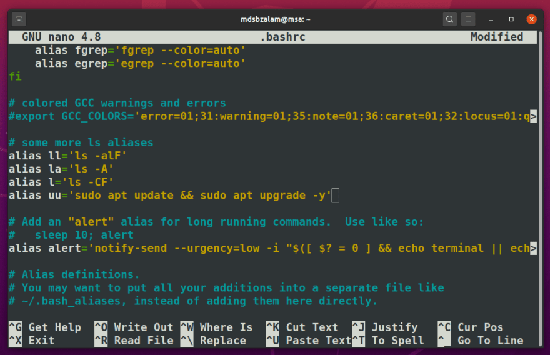Image resolution: width=550 pixels, height=355 pixels.
Task: Close the terminal window
Action: pos(531,19)
